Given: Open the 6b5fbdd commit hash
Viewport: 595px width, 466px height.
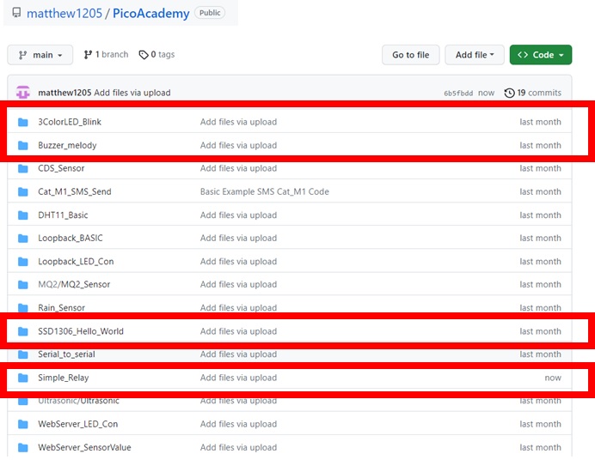Looking at the screenshot, I should 458,94.
